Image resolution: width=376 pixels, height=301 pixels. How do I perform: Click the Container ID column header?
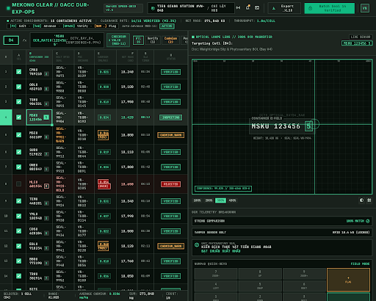coord(39,57)
